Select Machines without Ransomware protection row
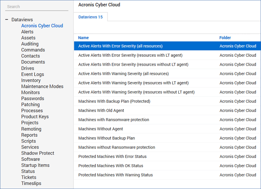Viewport: 261px width, 189px height. click(117, 147)
